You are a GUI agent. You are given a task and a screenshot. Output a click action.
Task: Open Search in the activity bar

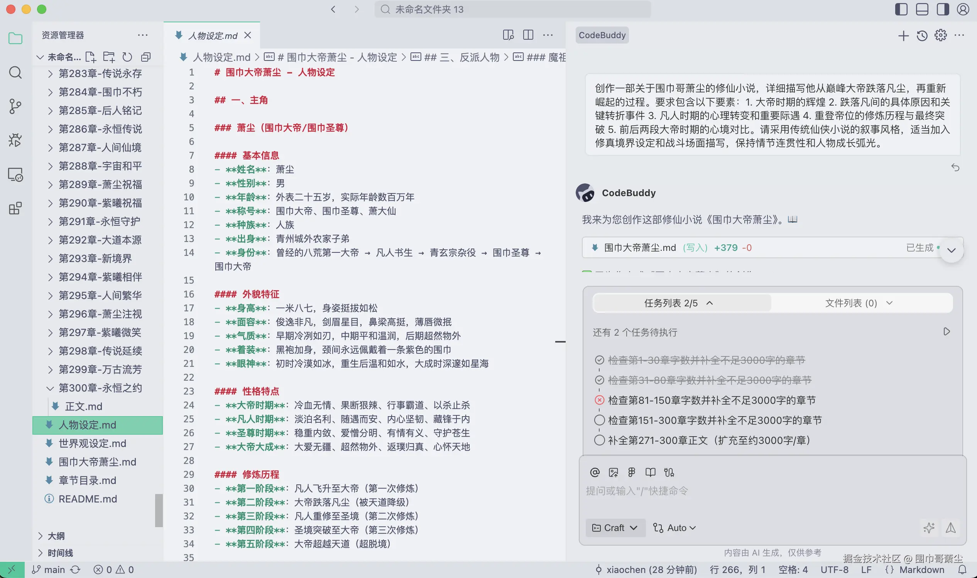pos(15,72)
